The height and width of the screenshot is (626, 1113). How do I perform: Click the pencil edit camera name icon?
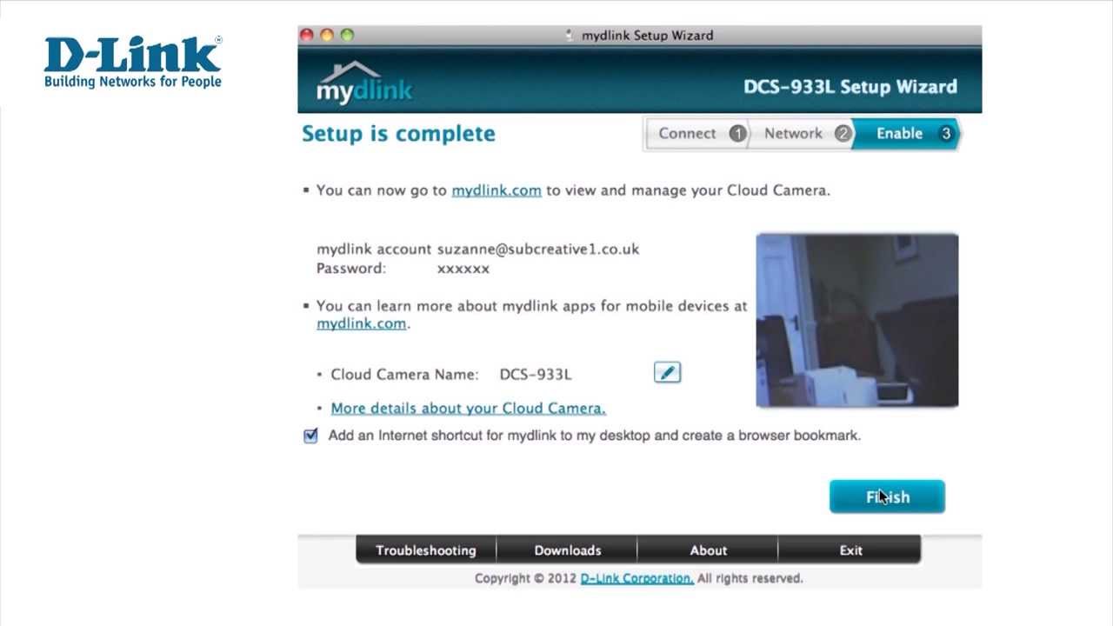click(667, 373)
